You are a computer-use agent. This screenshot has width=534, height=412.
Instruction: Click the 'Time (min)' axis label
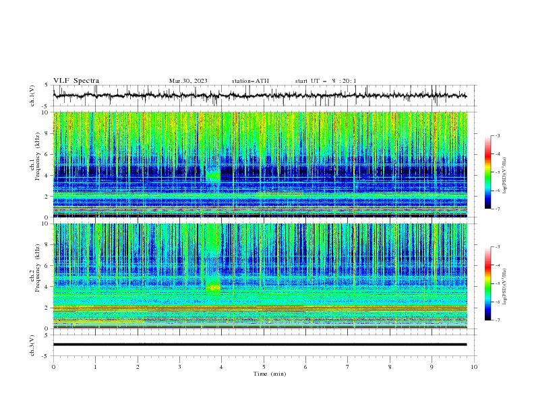click(x=270, y=374)
